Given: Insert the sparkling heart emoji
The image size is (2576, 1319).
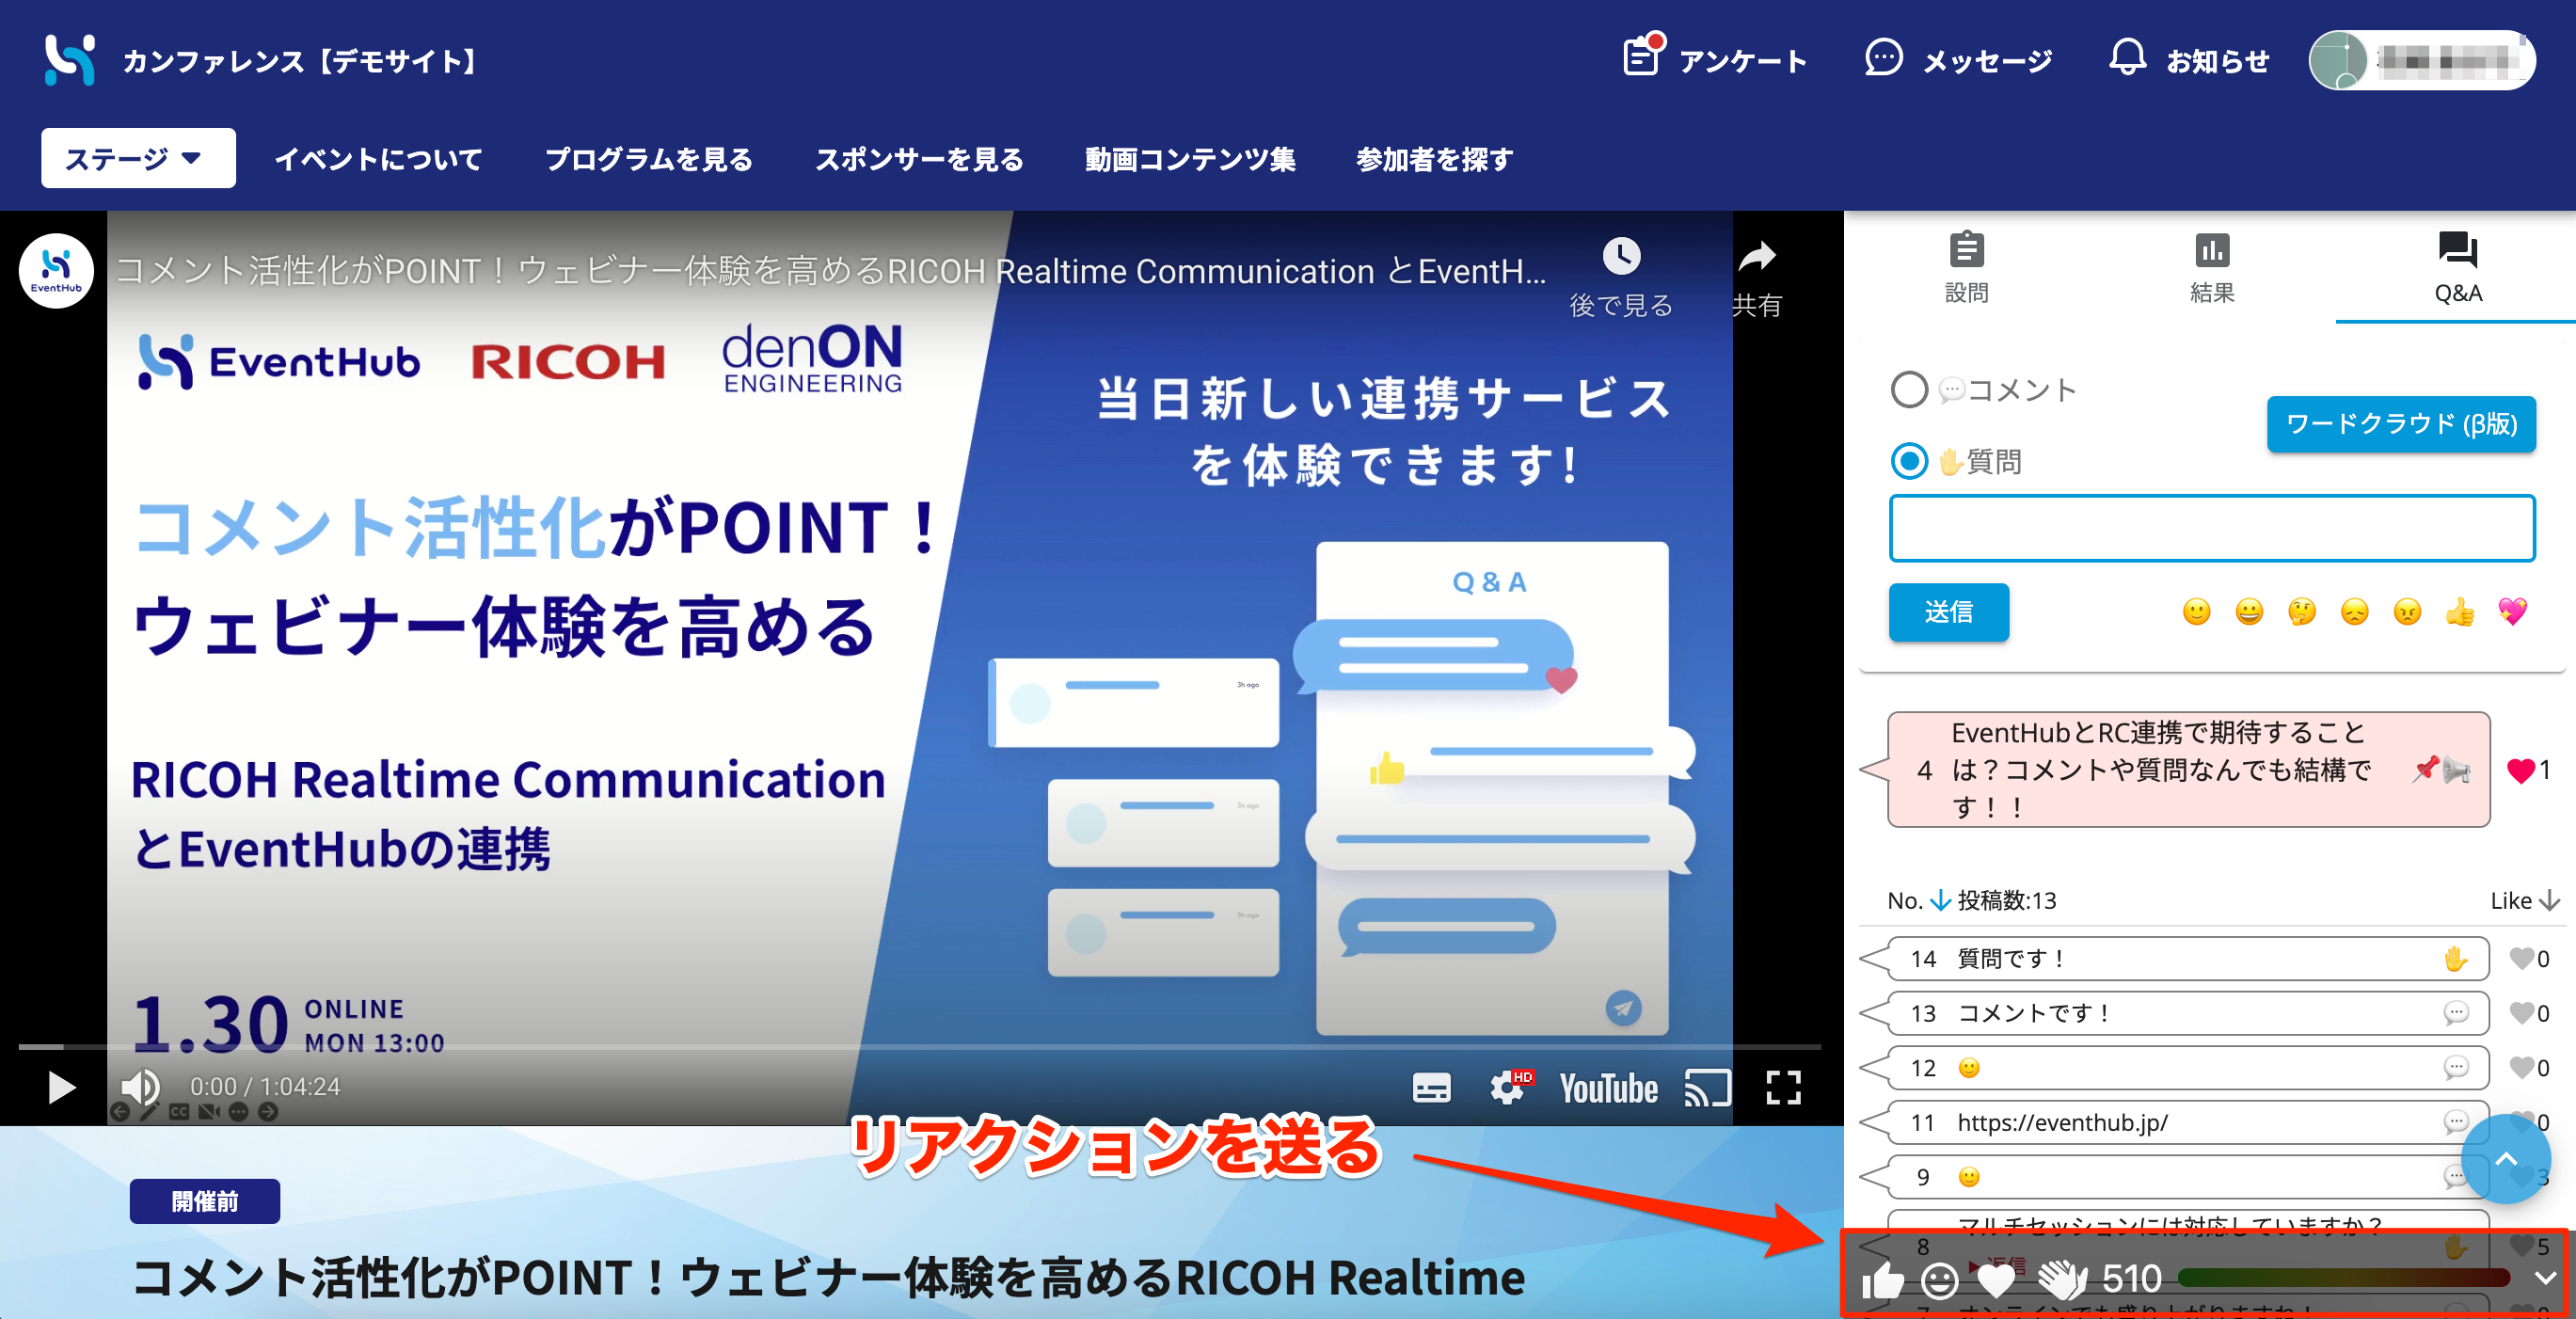Looking at the screenshot, I should tap(2512, 612).
